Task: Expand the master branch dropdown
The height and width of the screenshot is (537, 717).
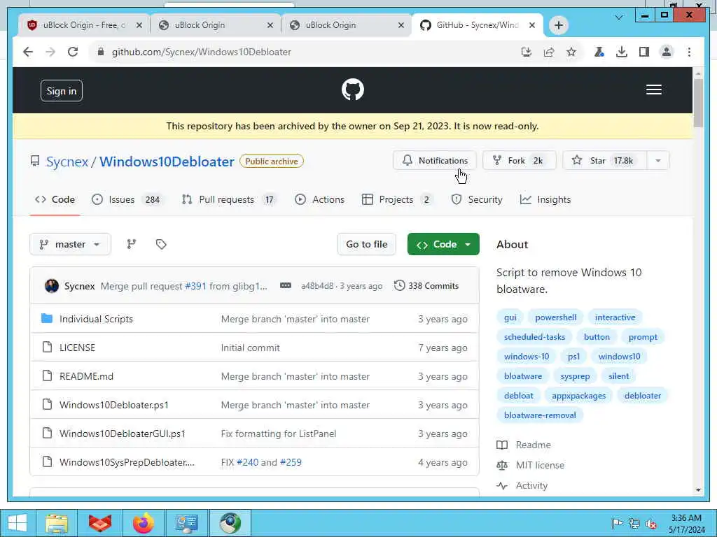Action: click(70, 244)
